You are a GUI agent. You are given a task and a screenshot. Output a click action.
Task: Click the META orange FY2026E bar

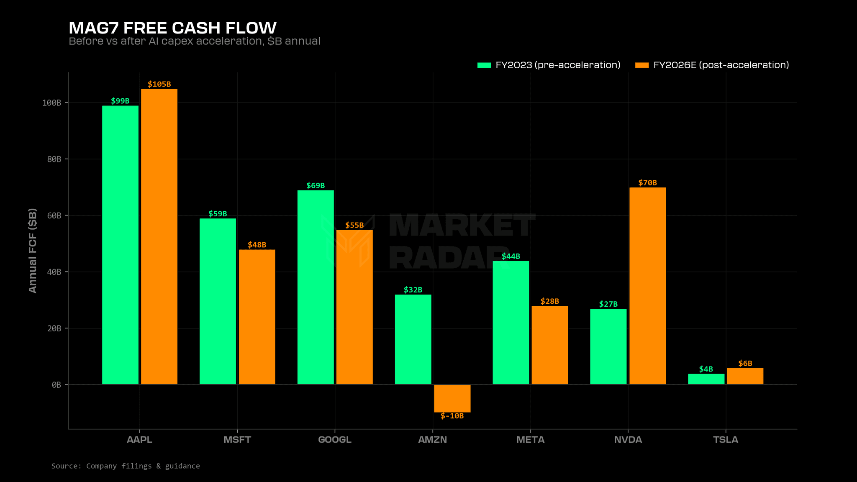point(550,345)
